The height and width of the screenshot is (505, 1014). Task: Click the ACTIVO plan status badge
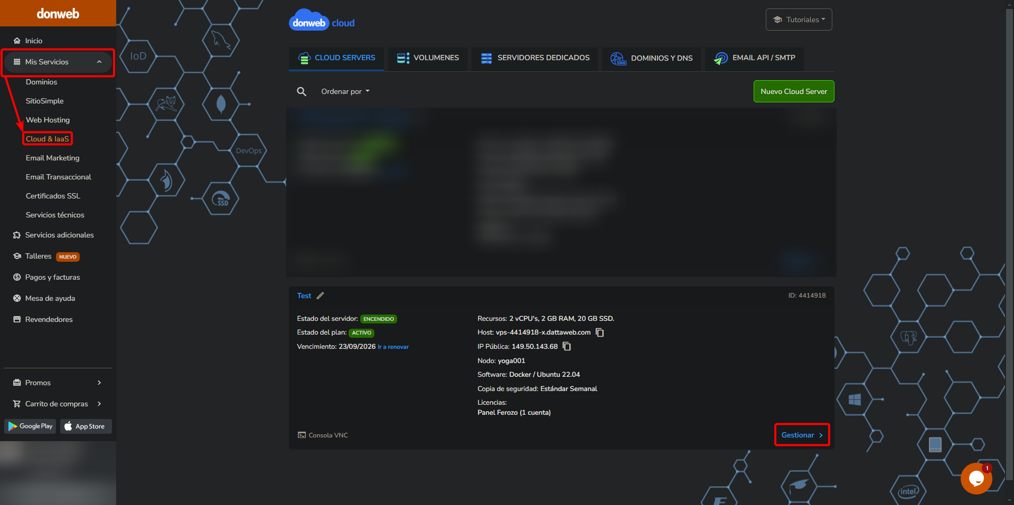[x=361, y=333]
